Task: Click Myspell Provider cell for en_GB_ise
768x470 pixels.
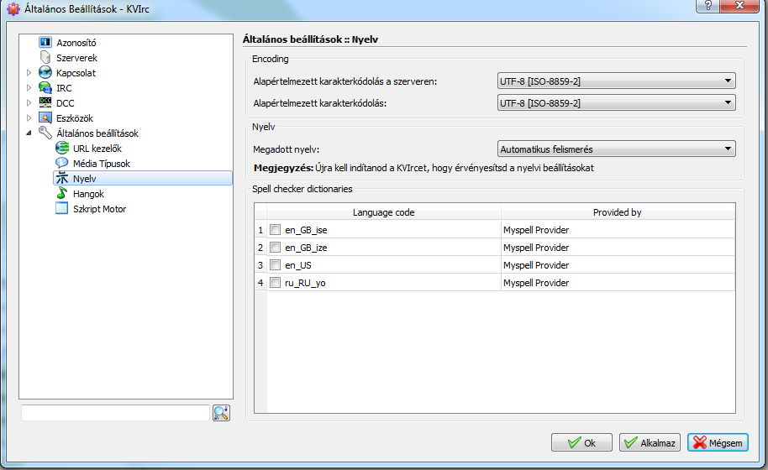Action: click(617, 229)
